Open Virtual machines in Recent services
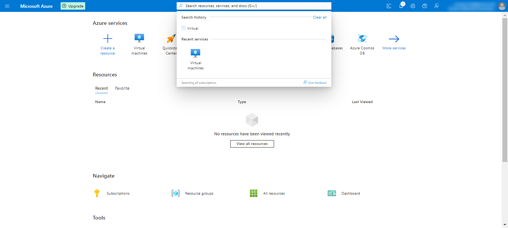 tap(196, 59)
